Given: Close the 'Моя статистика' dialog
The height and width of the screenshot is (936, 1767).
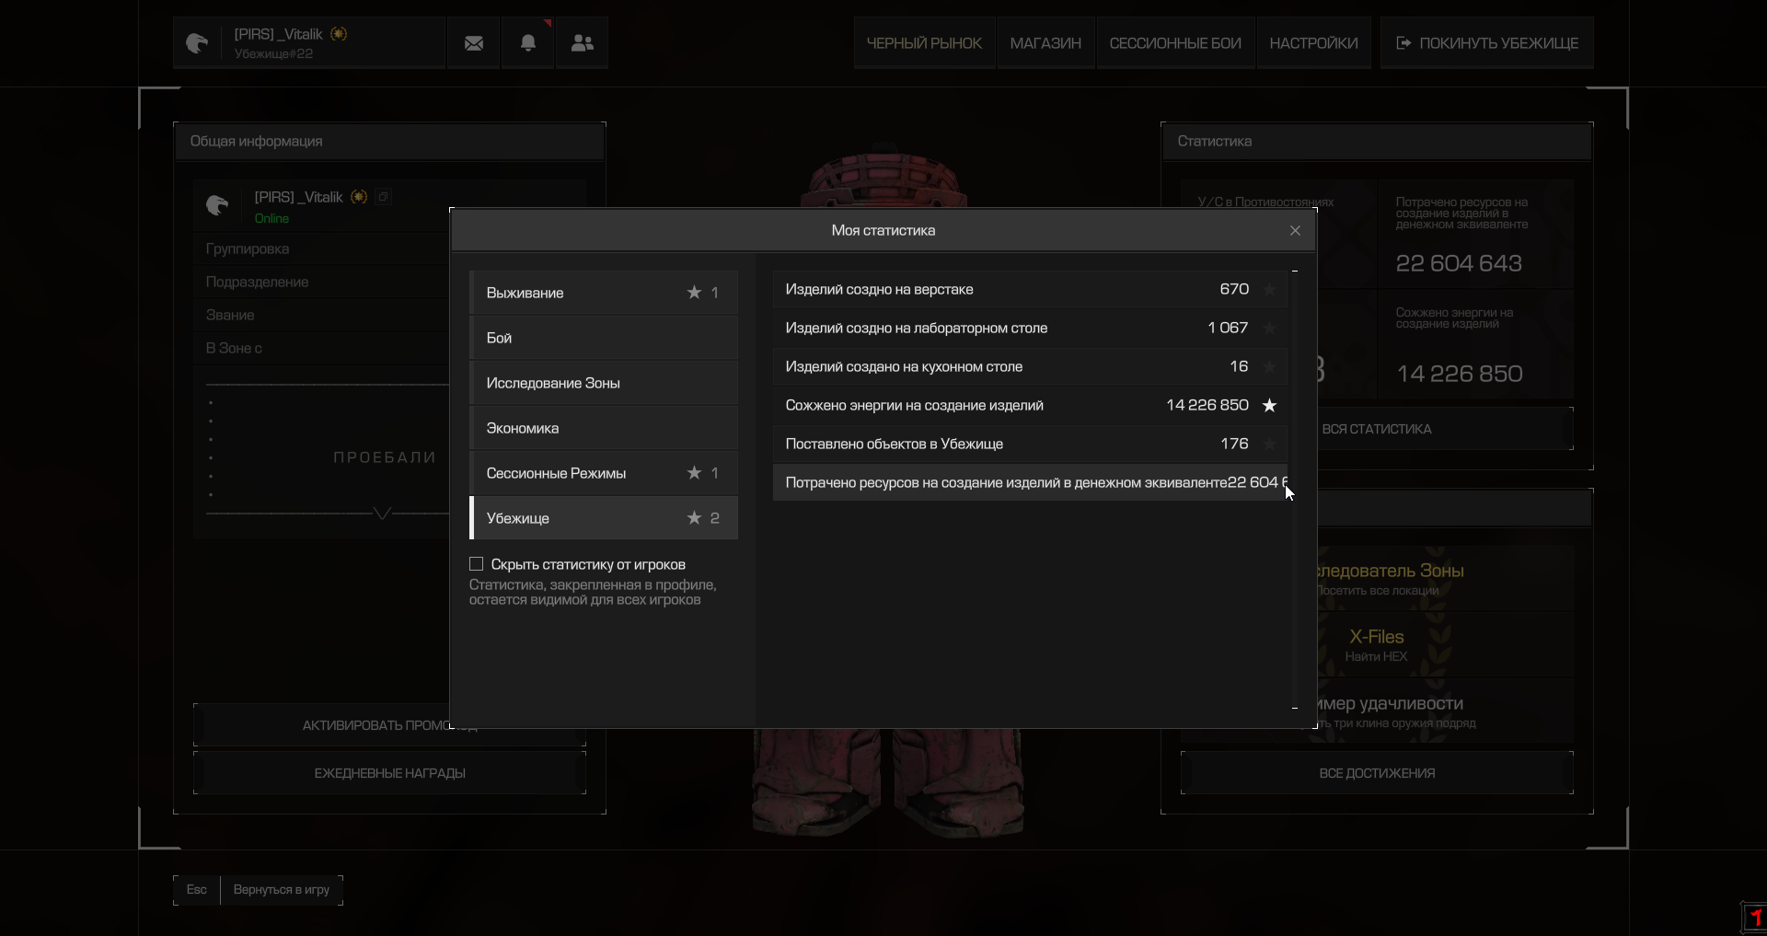Looking at the screenshot, I should (1295, 231).
